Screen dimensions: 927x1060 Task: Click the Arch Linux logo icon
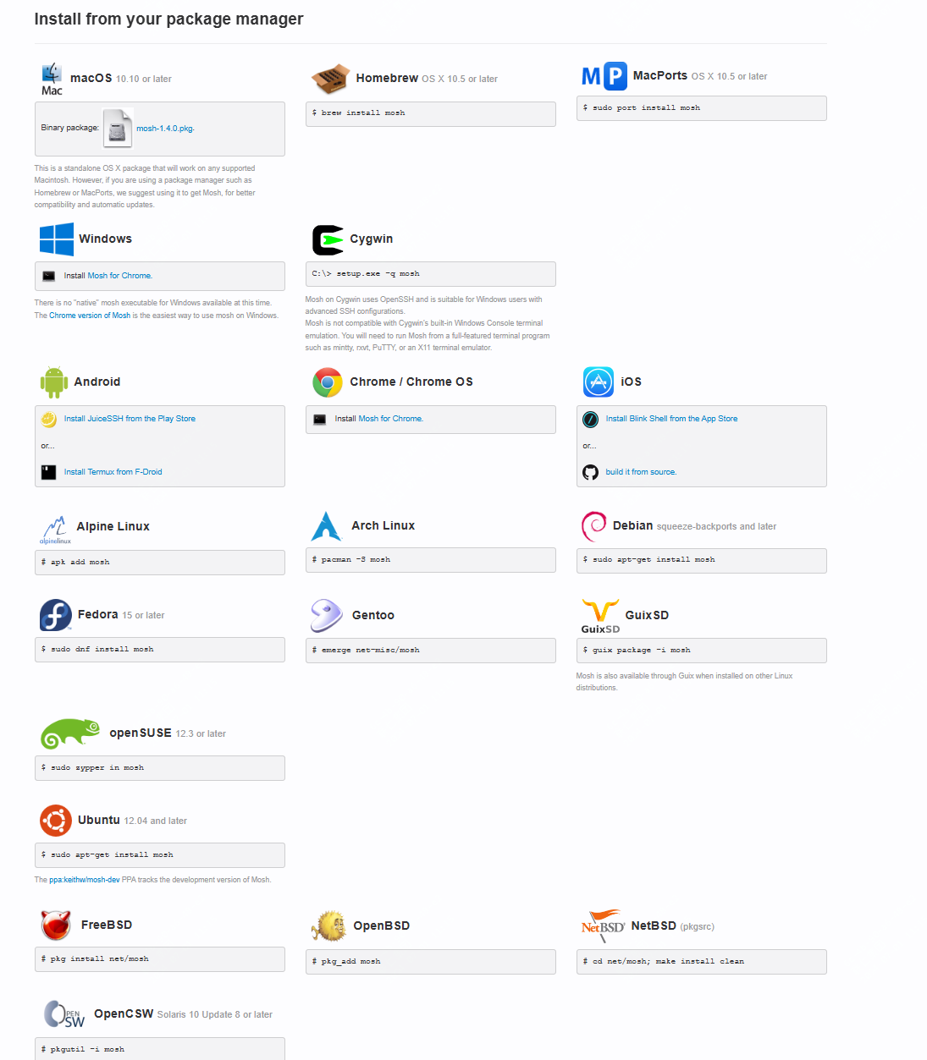point(326,526)
